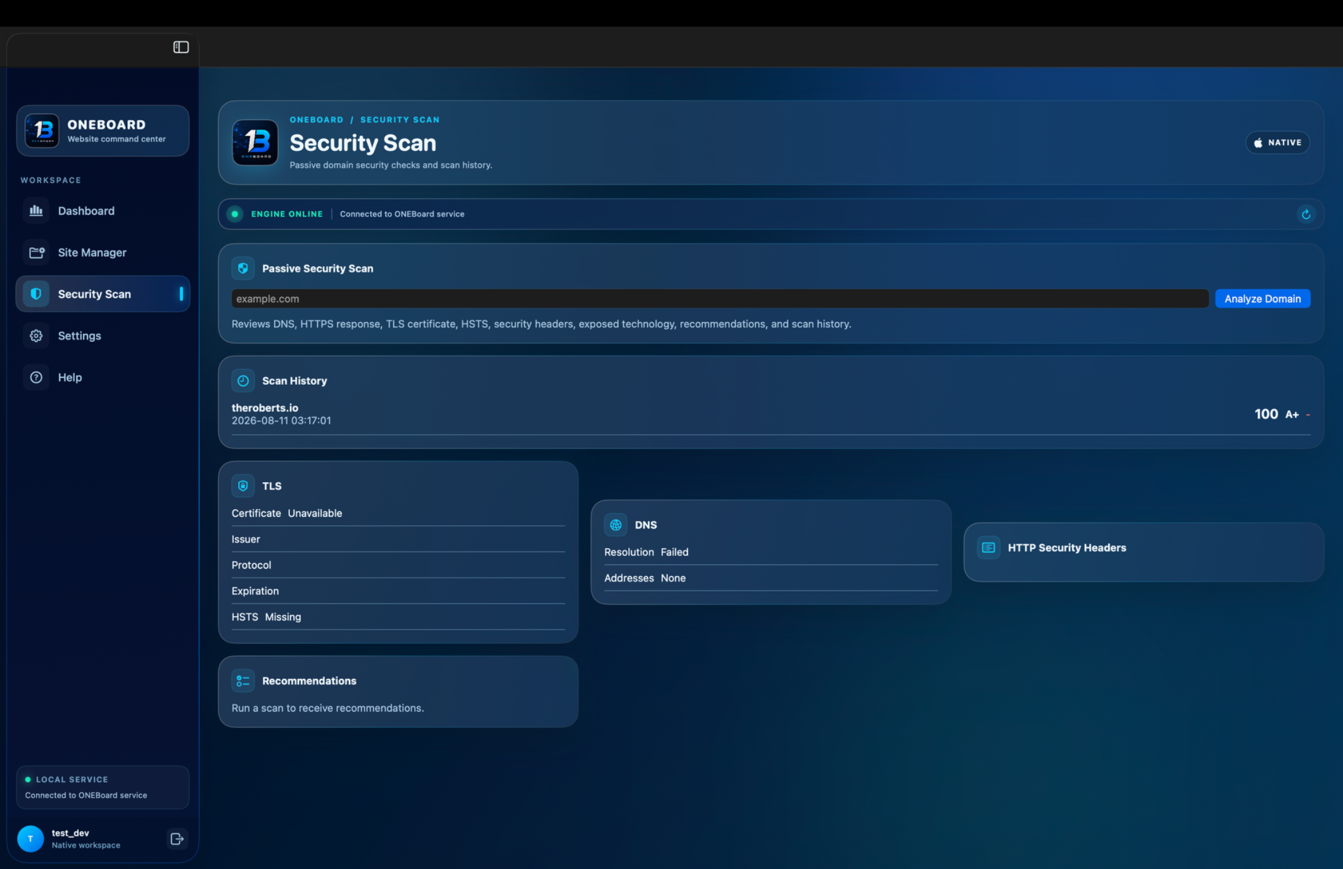
Task: Log out using the sign-out icon
Action: click(177, 839)
